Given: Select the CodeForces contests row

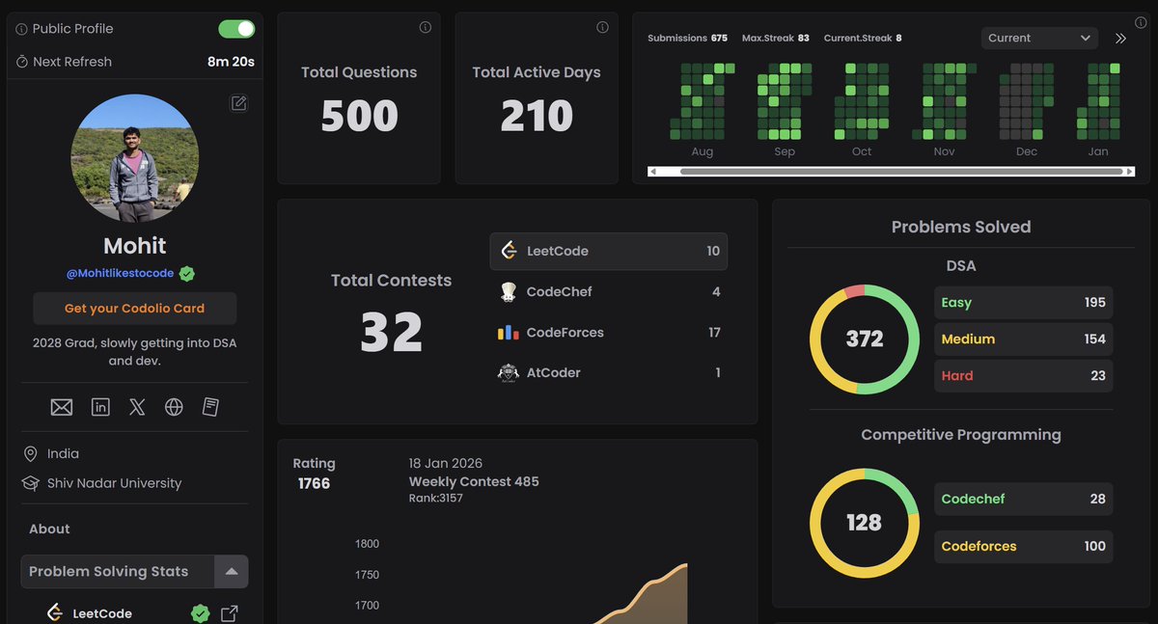Looking at the screenshot, I should click(x=609, y=332).
